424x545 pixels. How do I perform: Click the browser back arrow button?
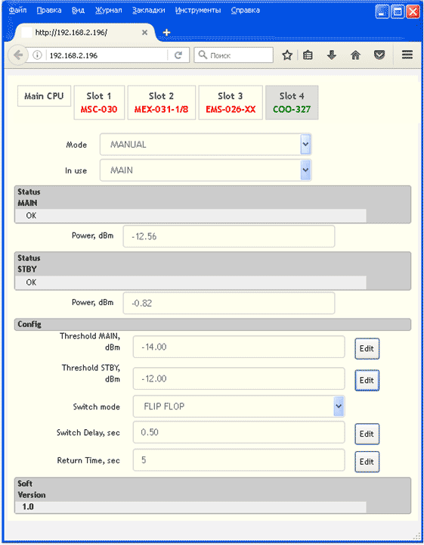coord(18,55)
